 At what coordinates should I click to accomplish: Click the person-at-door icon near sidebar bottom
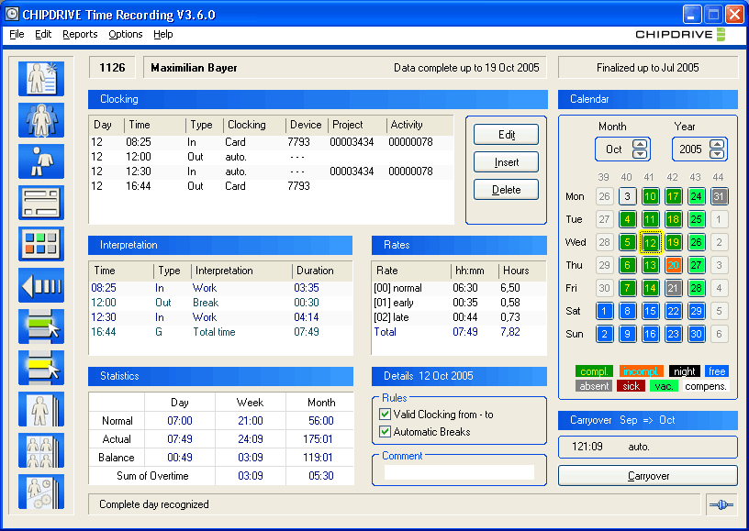40,409
